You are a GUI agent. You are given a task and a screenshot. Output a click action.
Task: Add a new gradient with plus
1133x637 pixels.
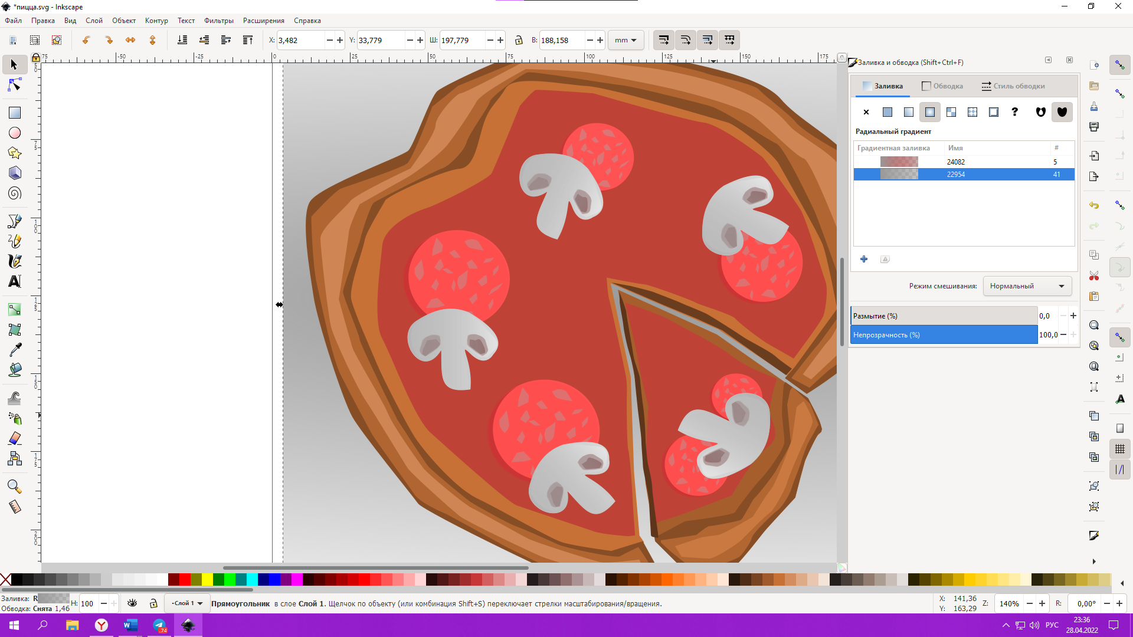[864, 259]
